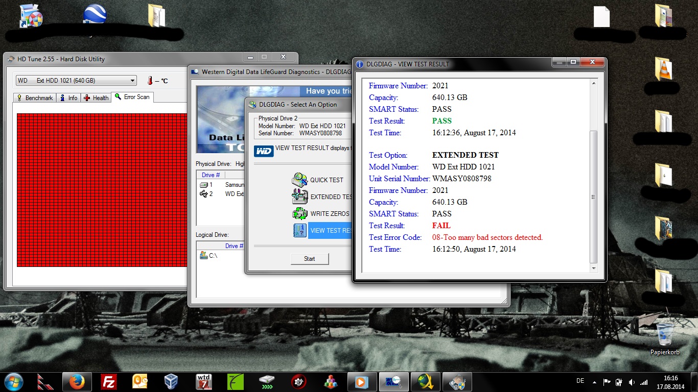Open VirtualBox from the taskbar
Screen dimensions: 698x392
(172, 382)
